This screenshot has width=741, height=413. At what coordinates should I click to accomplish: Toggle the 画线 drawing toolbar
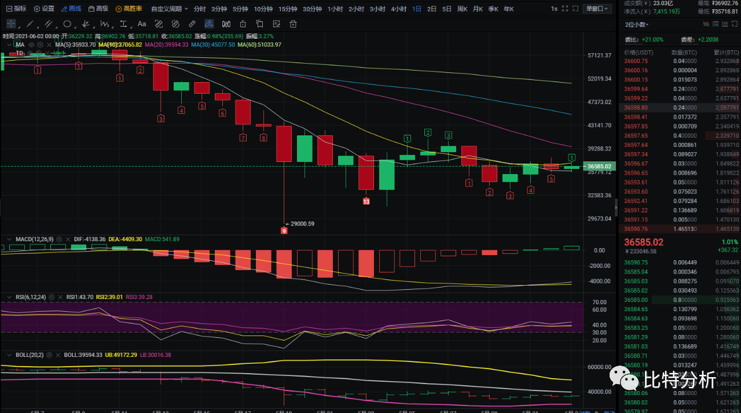click(x=71, y=9)
